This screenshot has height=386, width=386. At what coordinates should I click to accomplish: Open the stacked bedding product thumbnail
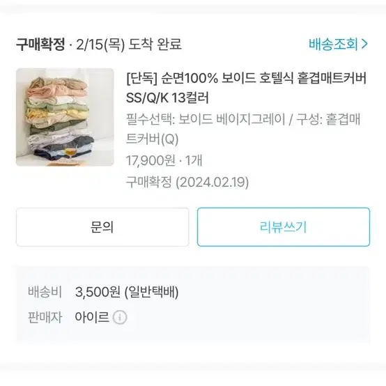click(x=65, y=117)
